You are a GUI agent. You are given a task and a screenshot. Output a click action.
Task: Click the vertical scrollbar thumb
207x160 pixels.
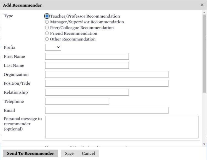(204, 54)
